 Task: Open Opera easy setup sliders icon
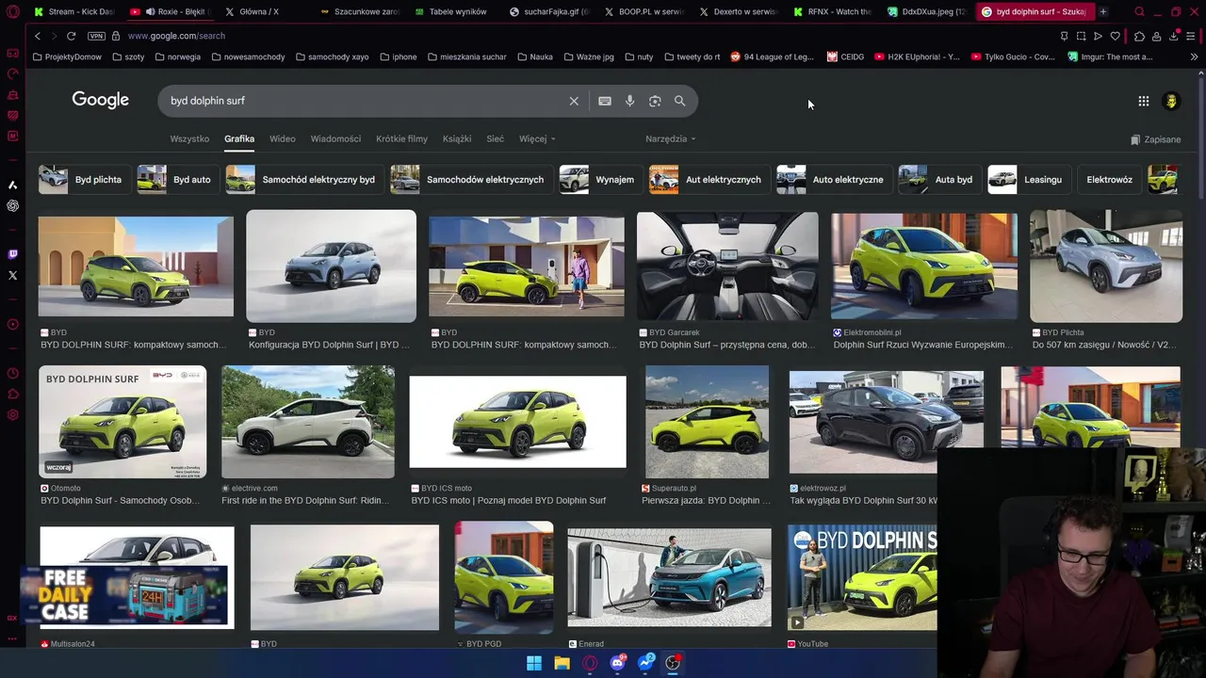1191,36
